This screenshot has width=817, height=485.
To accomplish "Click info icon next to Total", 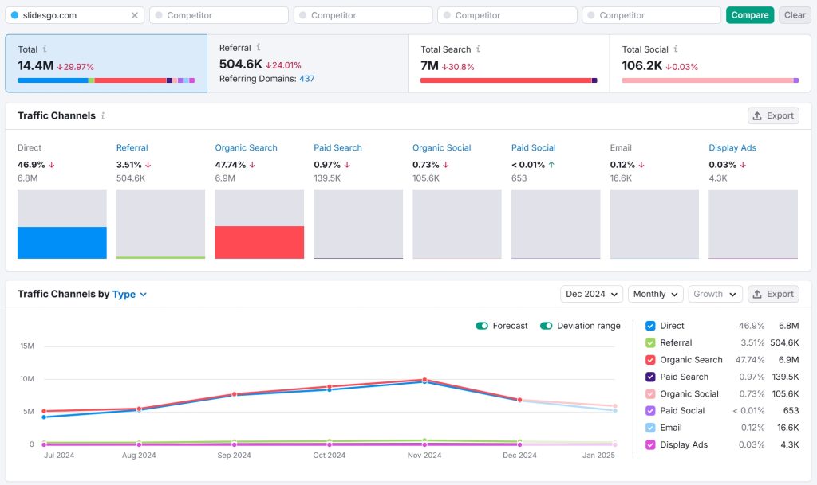I will 44,49.
